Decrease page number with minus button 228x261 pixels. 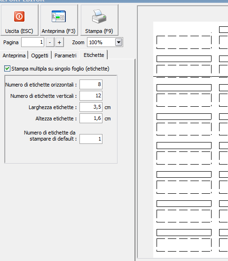50,42
